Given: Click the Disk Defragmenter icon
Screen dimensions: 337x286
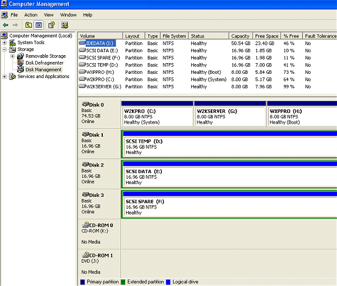Looking at the screenshot, I should click(x=20, y=63).
